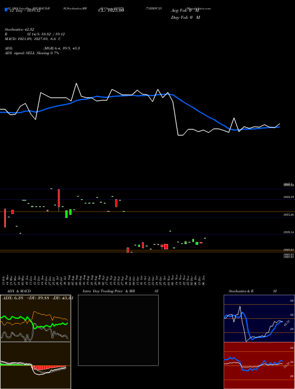Click the 'Stochastics & R SI' panel title
This screenshot has height=389, width=295.
(x=253, y=291)
